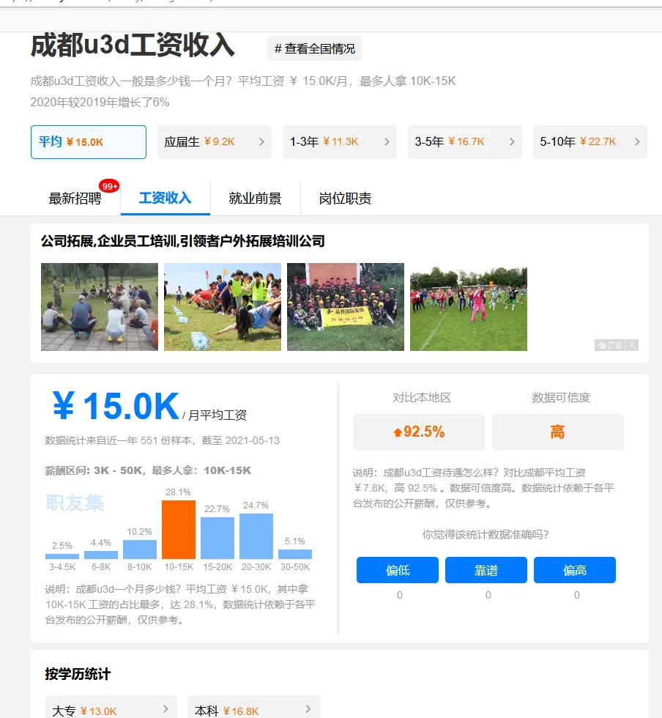The image size is (662, 718).
Task: Open the 1-3年 ¥11.3K salary card
Action: tap(340, 142)
